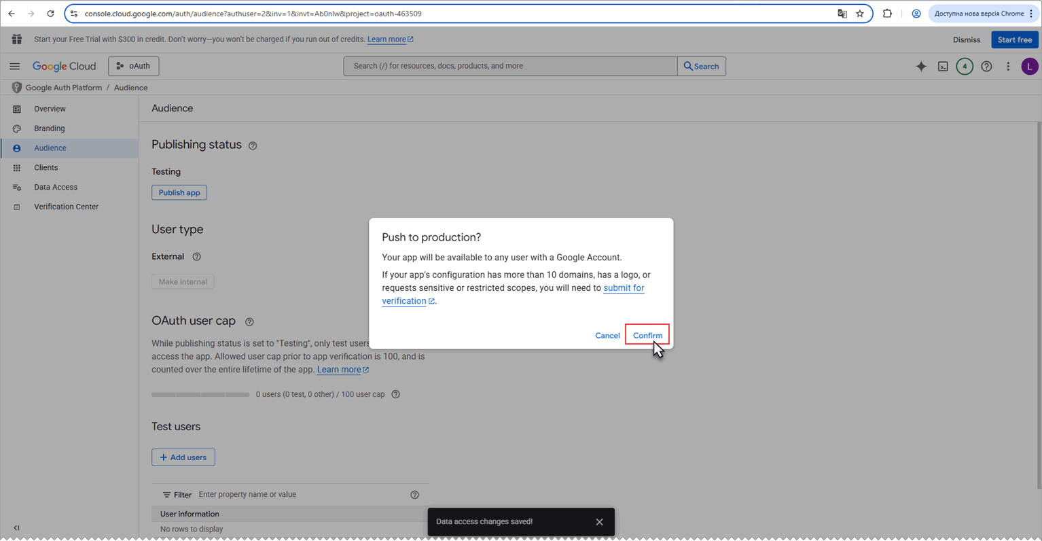Open the green notifications counter badge

click(x=965, y=66)
